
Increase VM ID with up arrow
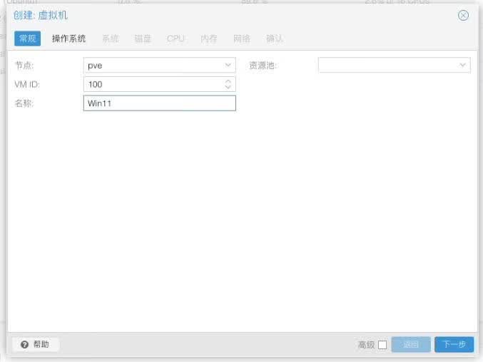coord(228,81)
